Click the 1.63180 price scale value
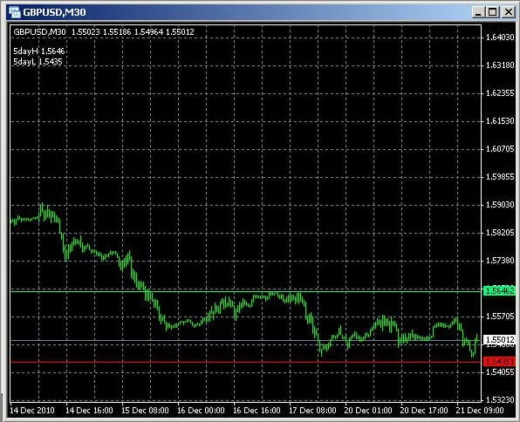The width and height of the screenshot is (520, 422). point(500,65)
